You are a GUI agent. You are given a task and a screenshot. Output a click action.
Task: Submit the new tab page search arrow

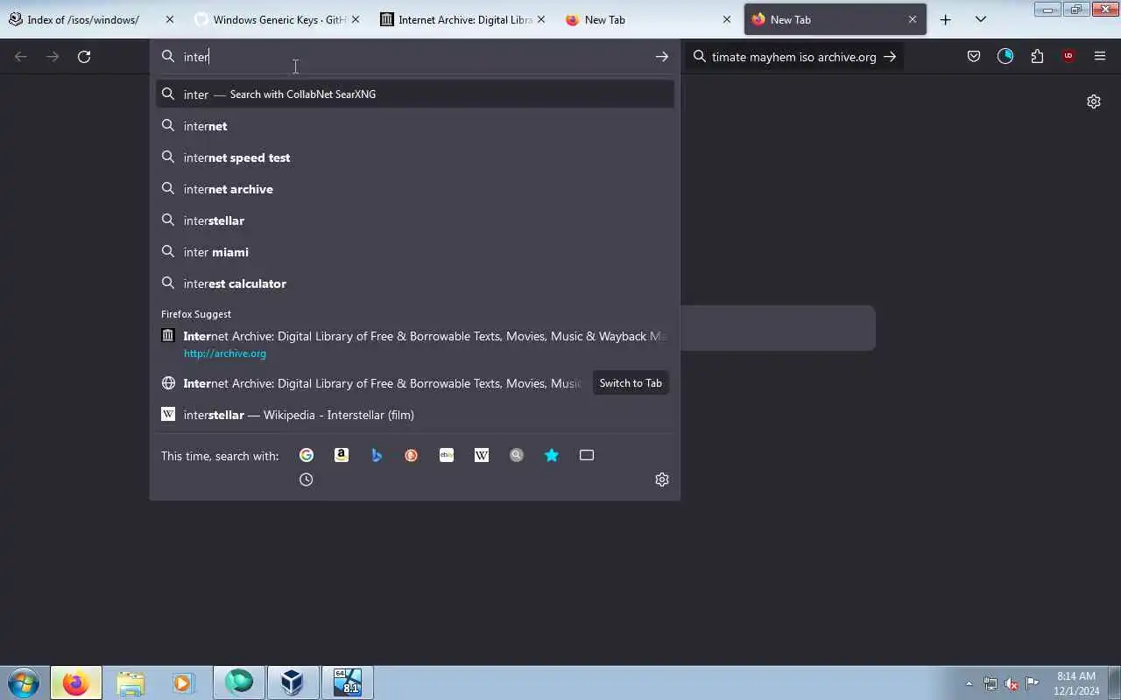(890, 56)
